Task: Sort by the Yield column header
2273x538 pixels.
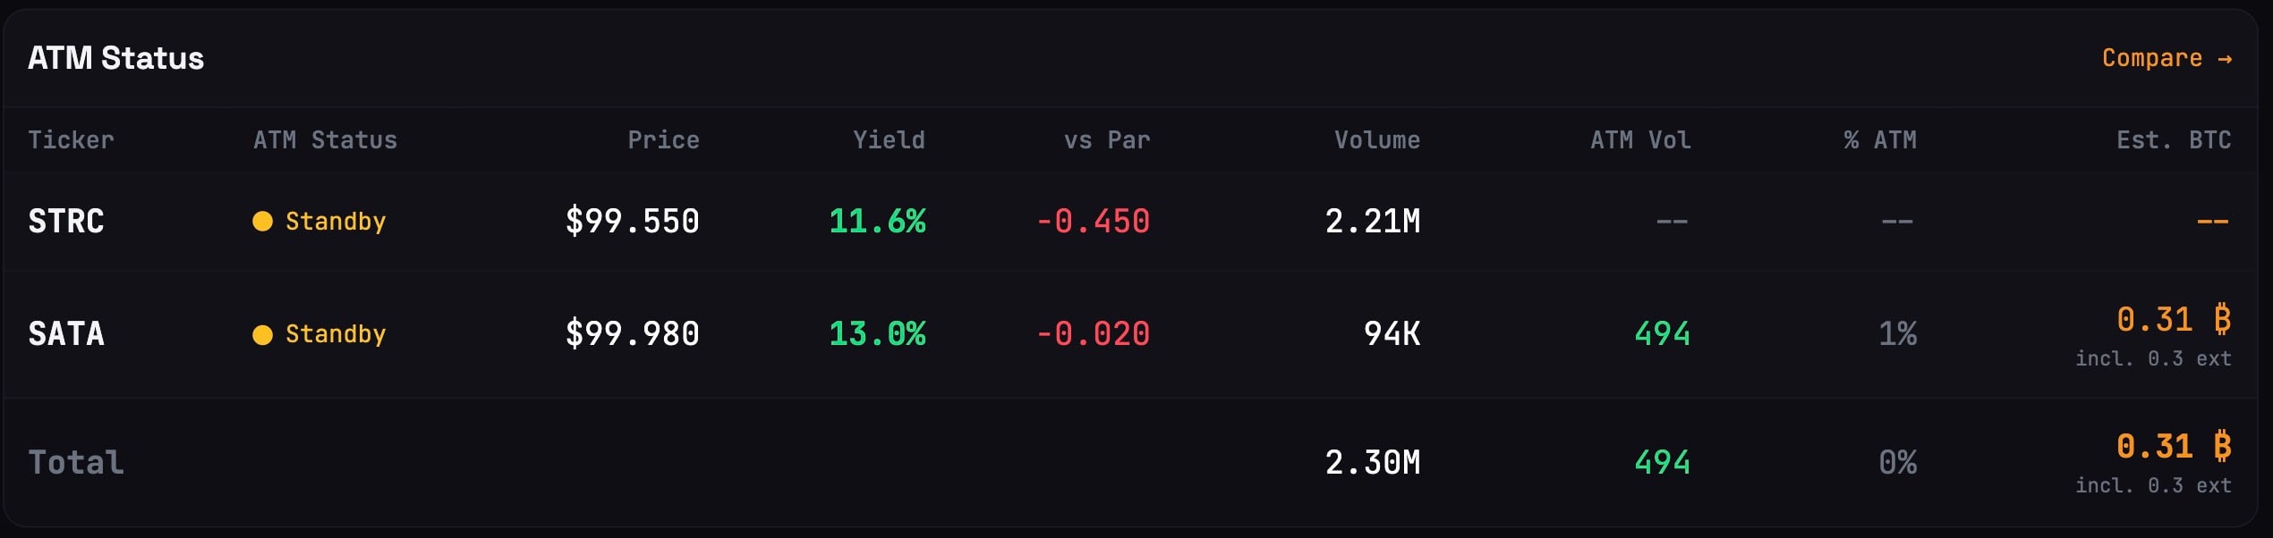Action: coord(889,140)
